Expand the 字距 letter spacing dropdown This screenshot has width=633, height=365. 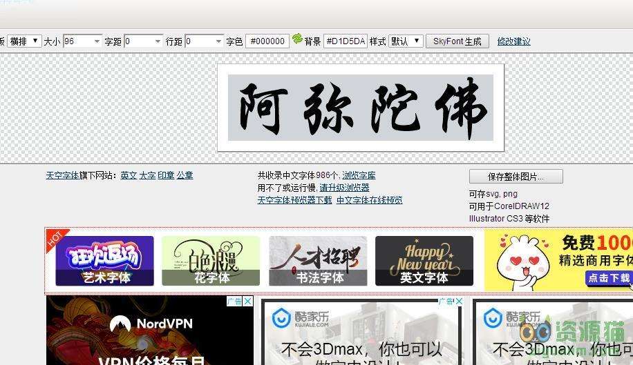click(158, 41)
